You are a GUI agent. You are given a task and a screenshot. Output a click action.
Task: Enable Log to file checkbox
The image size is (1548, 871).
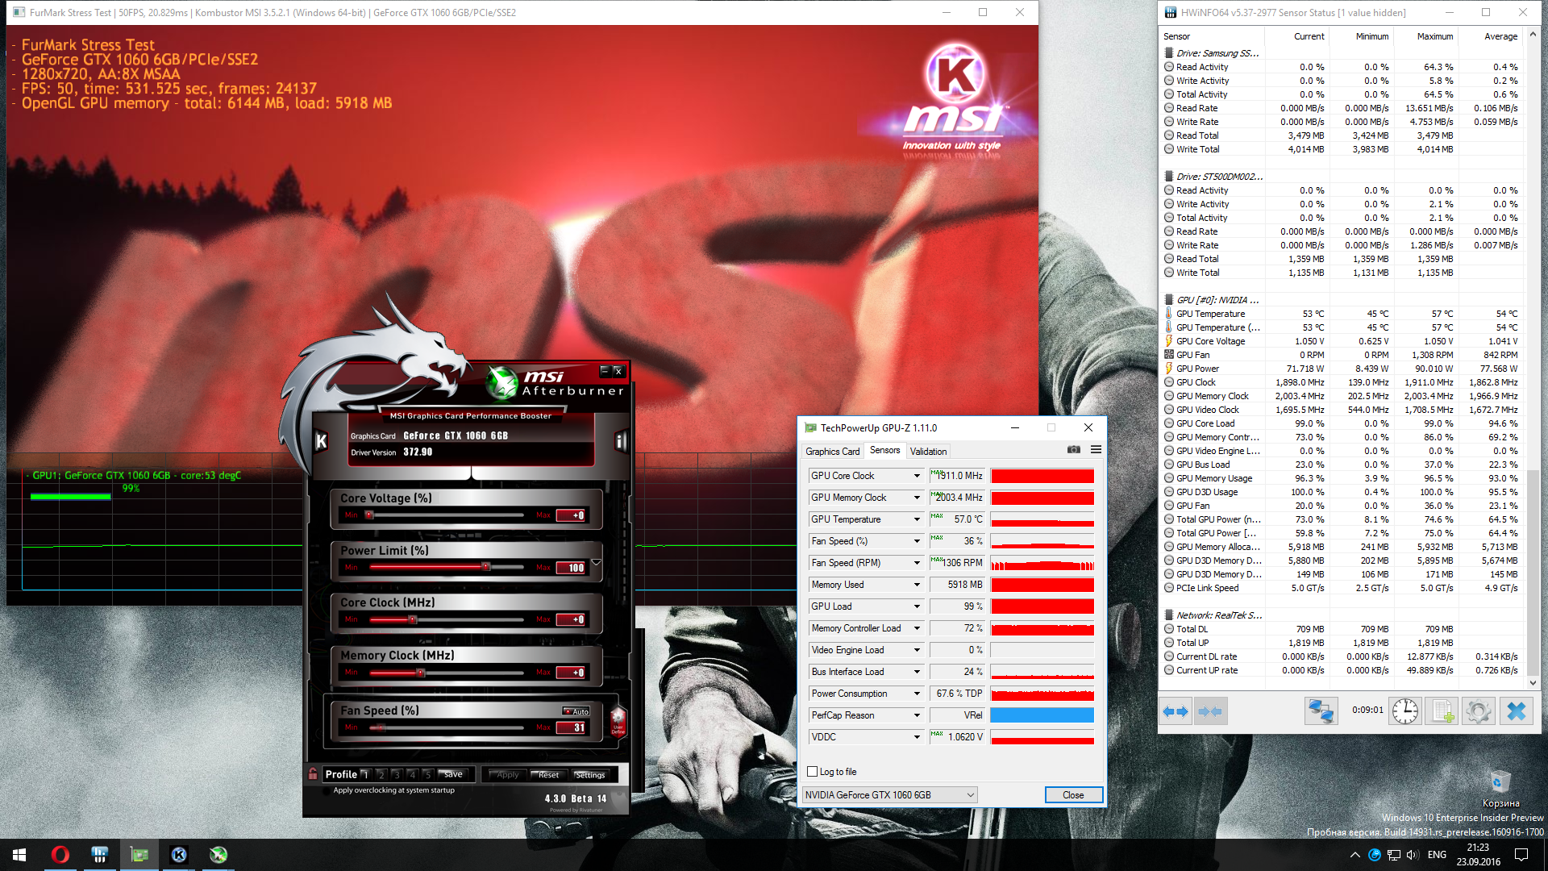[x=813, y=772]
